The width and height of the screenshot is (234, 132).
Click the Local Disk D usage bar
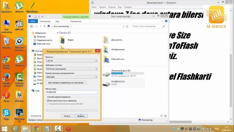[127, 73]
